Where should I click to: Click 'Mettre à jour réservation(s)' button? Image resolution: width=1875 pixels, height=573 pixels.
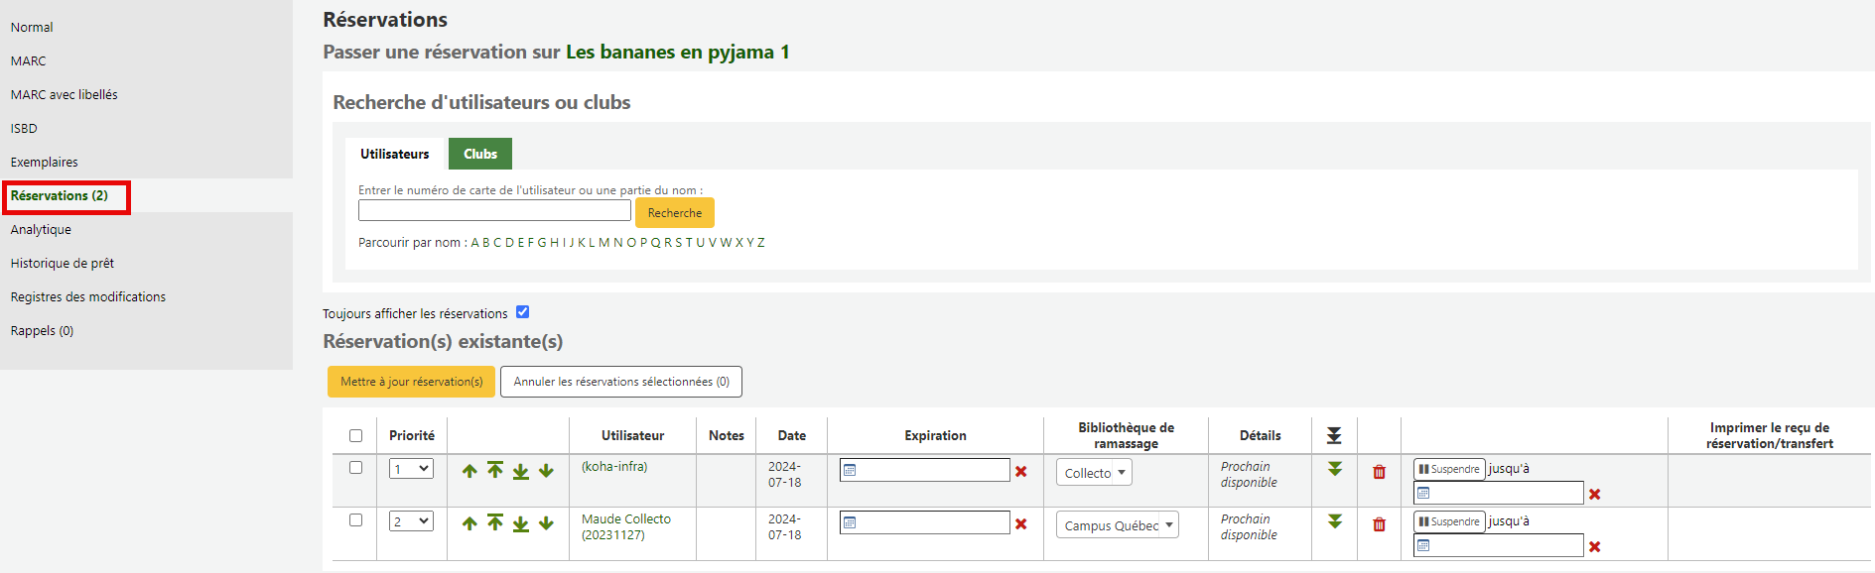[x=411, y=382]
